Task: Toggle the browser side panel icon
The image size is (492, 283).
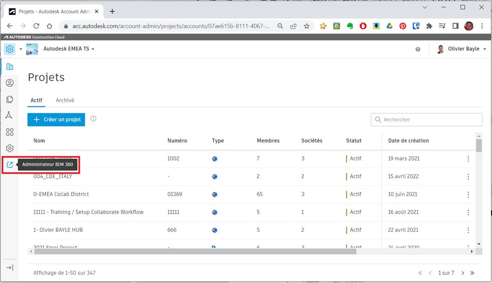Action: 455,26
